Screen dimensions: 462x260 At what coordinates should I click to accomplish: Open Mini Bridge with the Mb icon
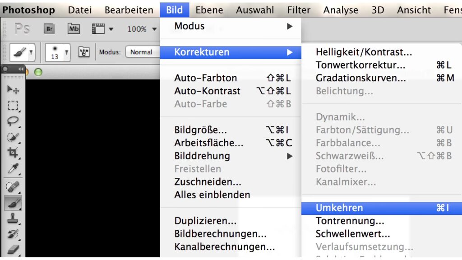coord(74,29)
